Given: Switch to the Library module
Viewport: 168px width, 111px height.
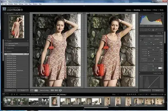Looking at the screenshot, I should click(128, 10).
